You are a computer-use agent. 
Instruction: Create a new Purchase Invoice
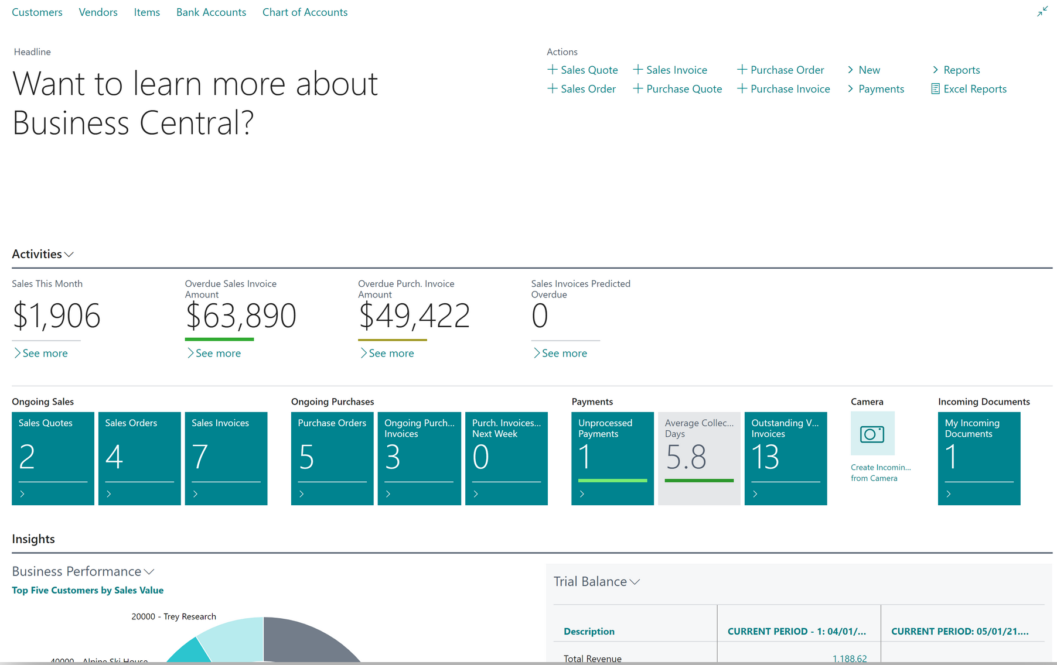pos(783,89)
